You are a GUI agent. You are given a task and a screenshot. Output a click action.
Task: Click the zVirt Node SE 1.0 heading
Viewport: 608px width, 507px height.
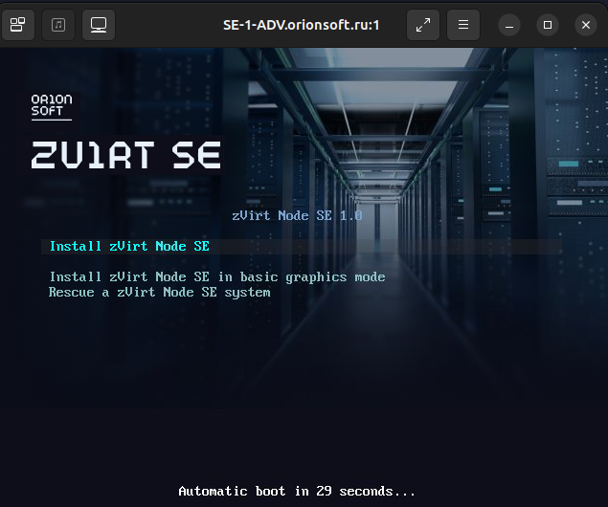[x=298, y=216]
